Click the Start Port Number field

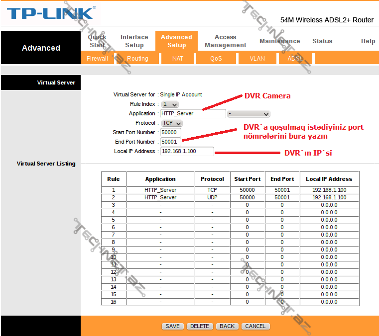click(171, 133)
